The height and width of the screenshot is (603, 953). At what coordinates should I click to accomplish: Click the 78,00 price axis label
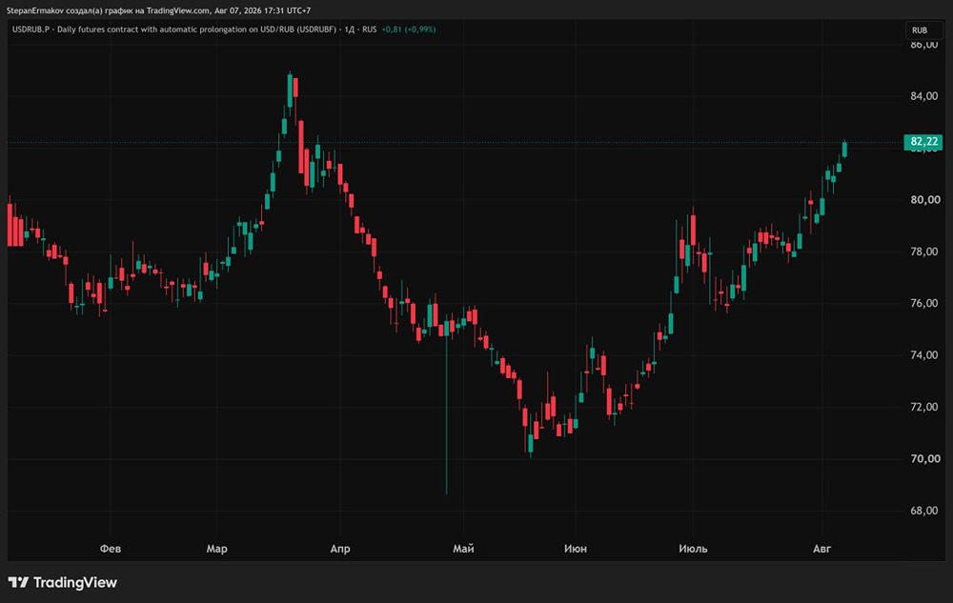coord(923,251)
